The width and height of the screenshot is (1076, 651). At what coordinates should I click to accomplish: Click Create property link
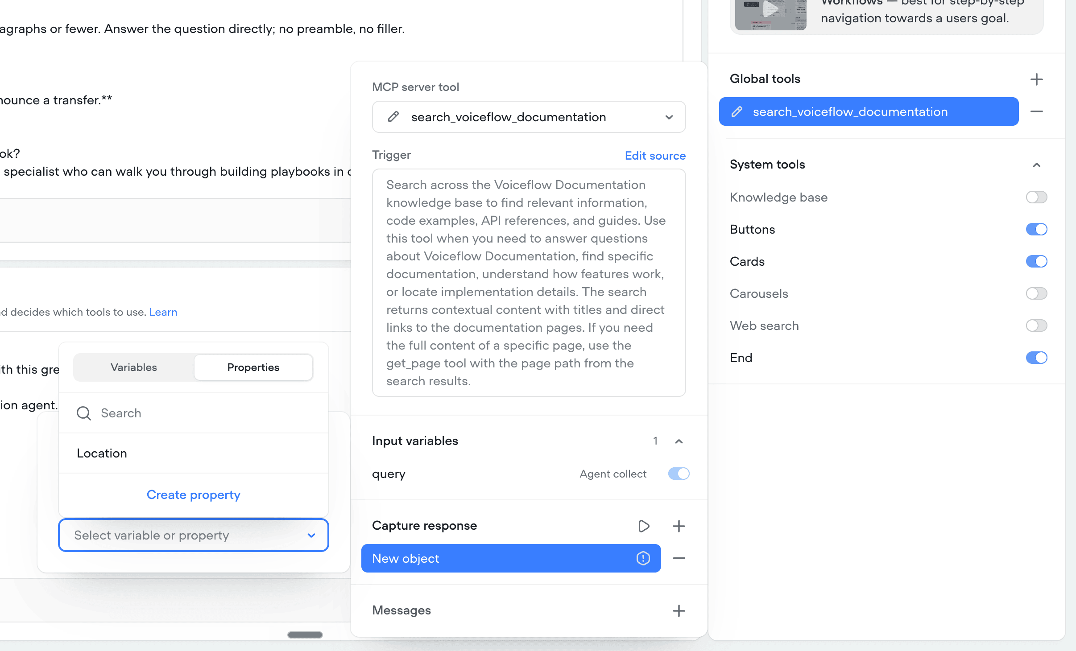pos(194,495)
